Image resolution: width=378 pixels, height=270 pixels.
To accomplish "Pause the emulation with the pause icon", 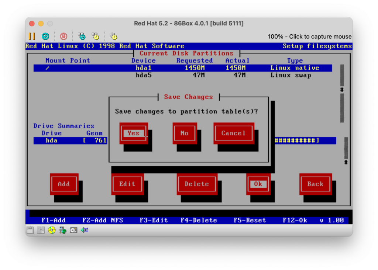I will coord(32,37).
